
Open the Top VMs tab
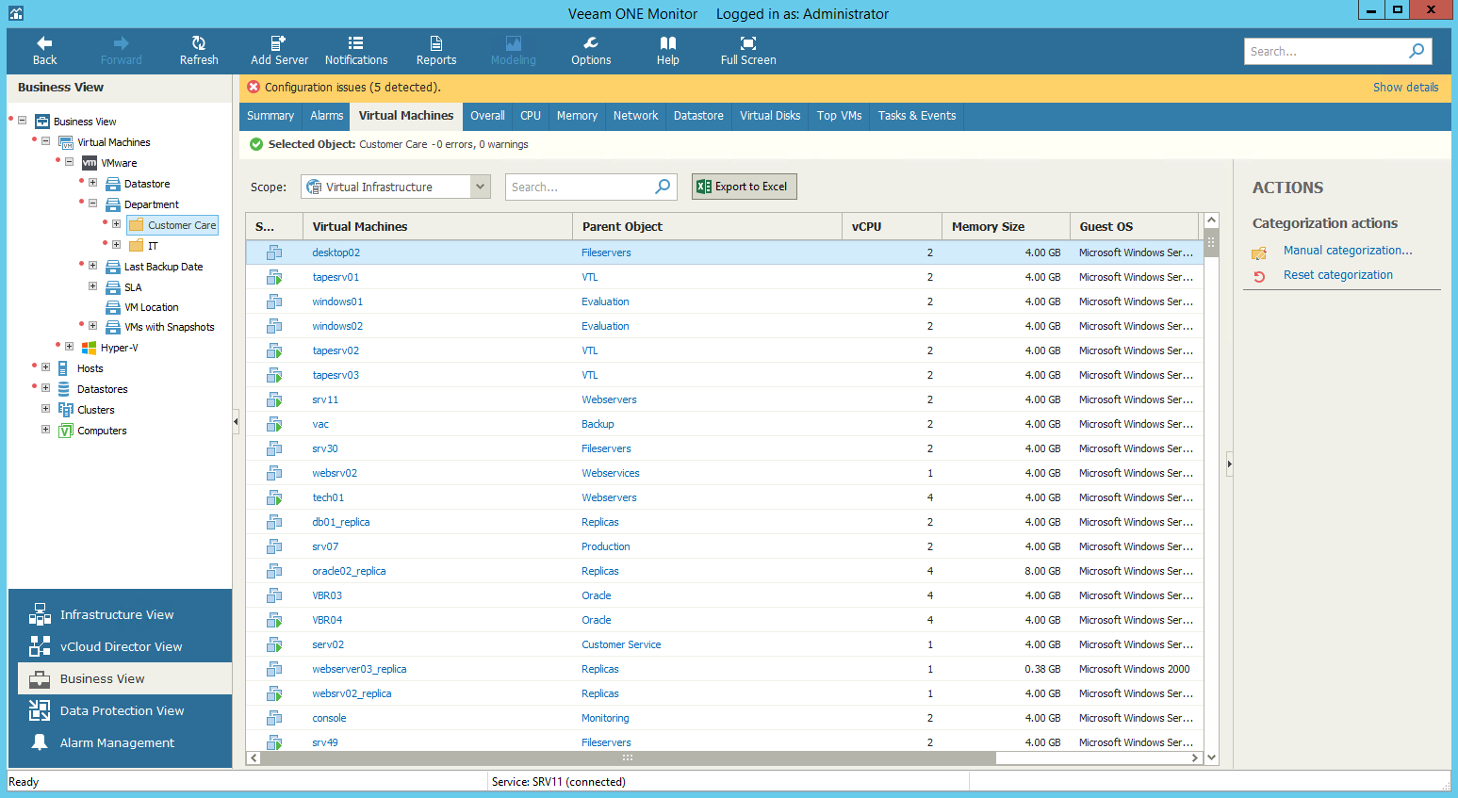(x=840, y=116)
